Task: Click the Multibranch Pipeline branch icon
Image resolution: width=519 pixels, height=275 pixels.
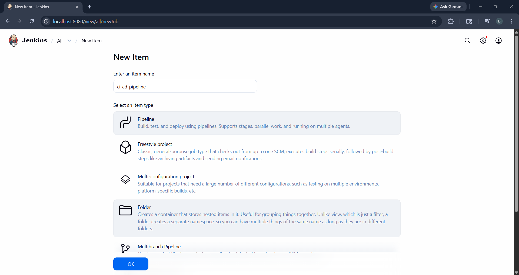Action: 125,248
